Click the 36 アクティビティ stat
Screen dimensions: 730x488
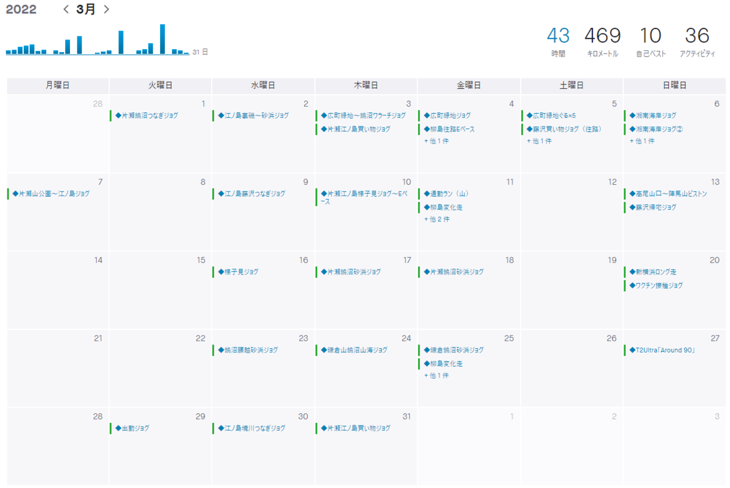click(x=697, y=42)
